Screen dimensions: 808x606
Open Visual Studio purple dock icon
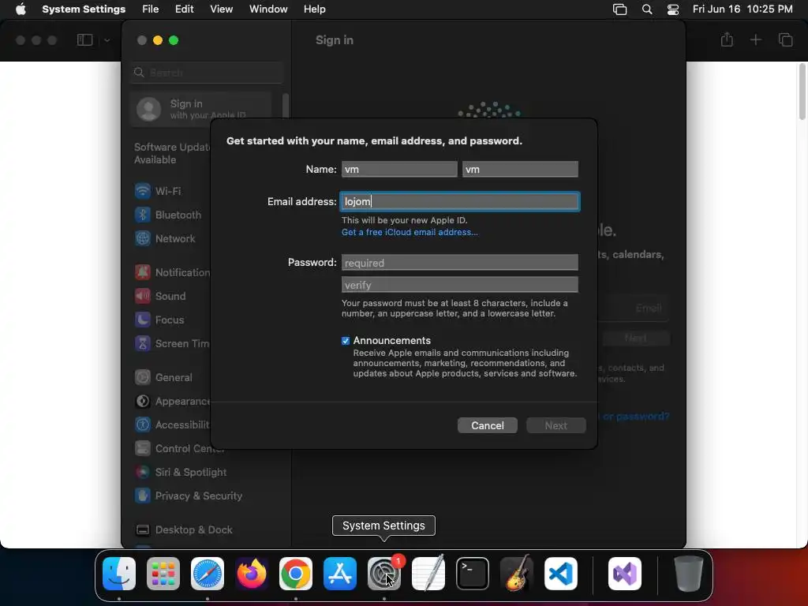tap(625, 574)
